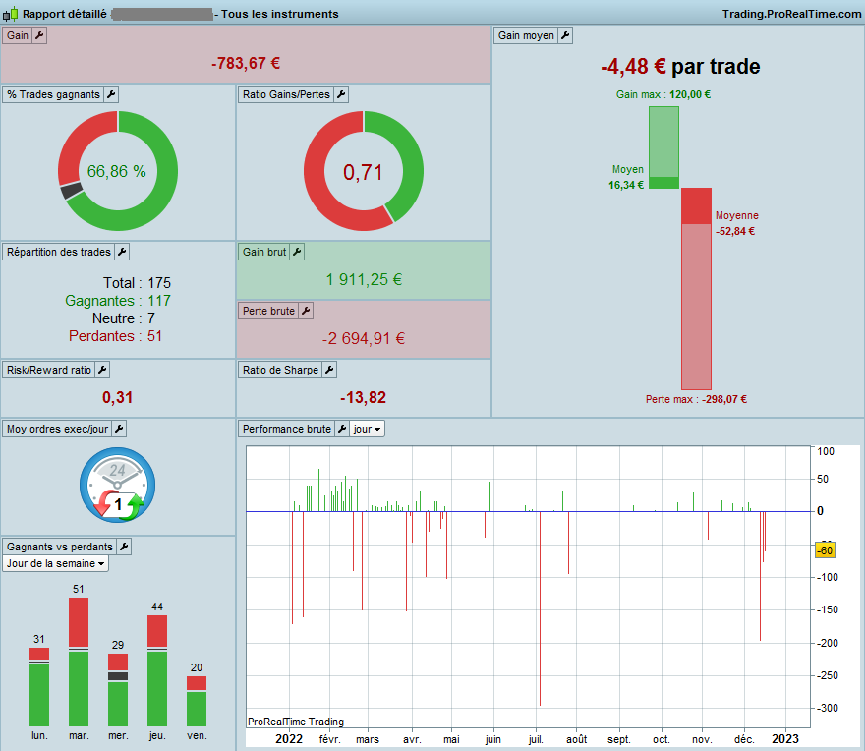The width and height of the screenshot is (865, 751).
Task: Click the Gain brut wrench icon
Action: 297,252
